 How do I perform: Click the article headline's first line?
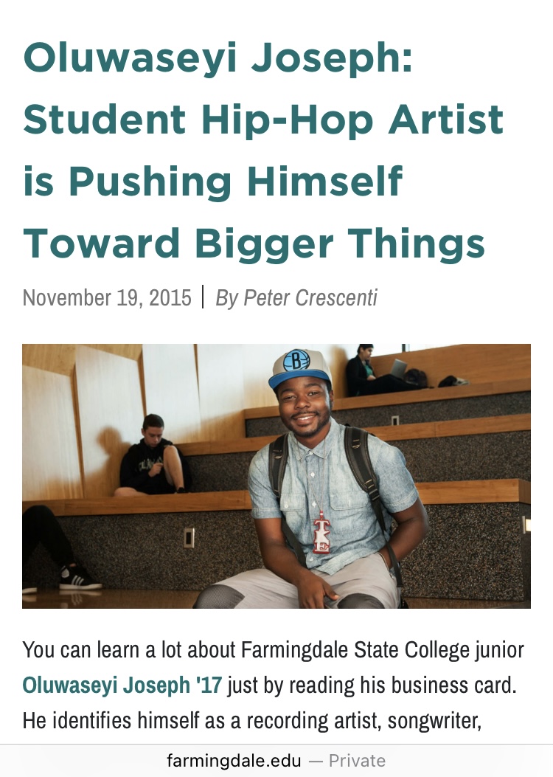coord(218,59)
